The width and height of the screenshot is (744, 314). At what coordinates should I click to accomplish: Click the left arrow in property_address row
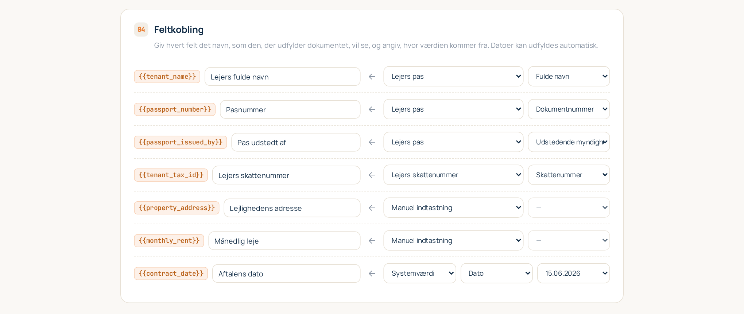pyautogui.click(x=372, y=208)
